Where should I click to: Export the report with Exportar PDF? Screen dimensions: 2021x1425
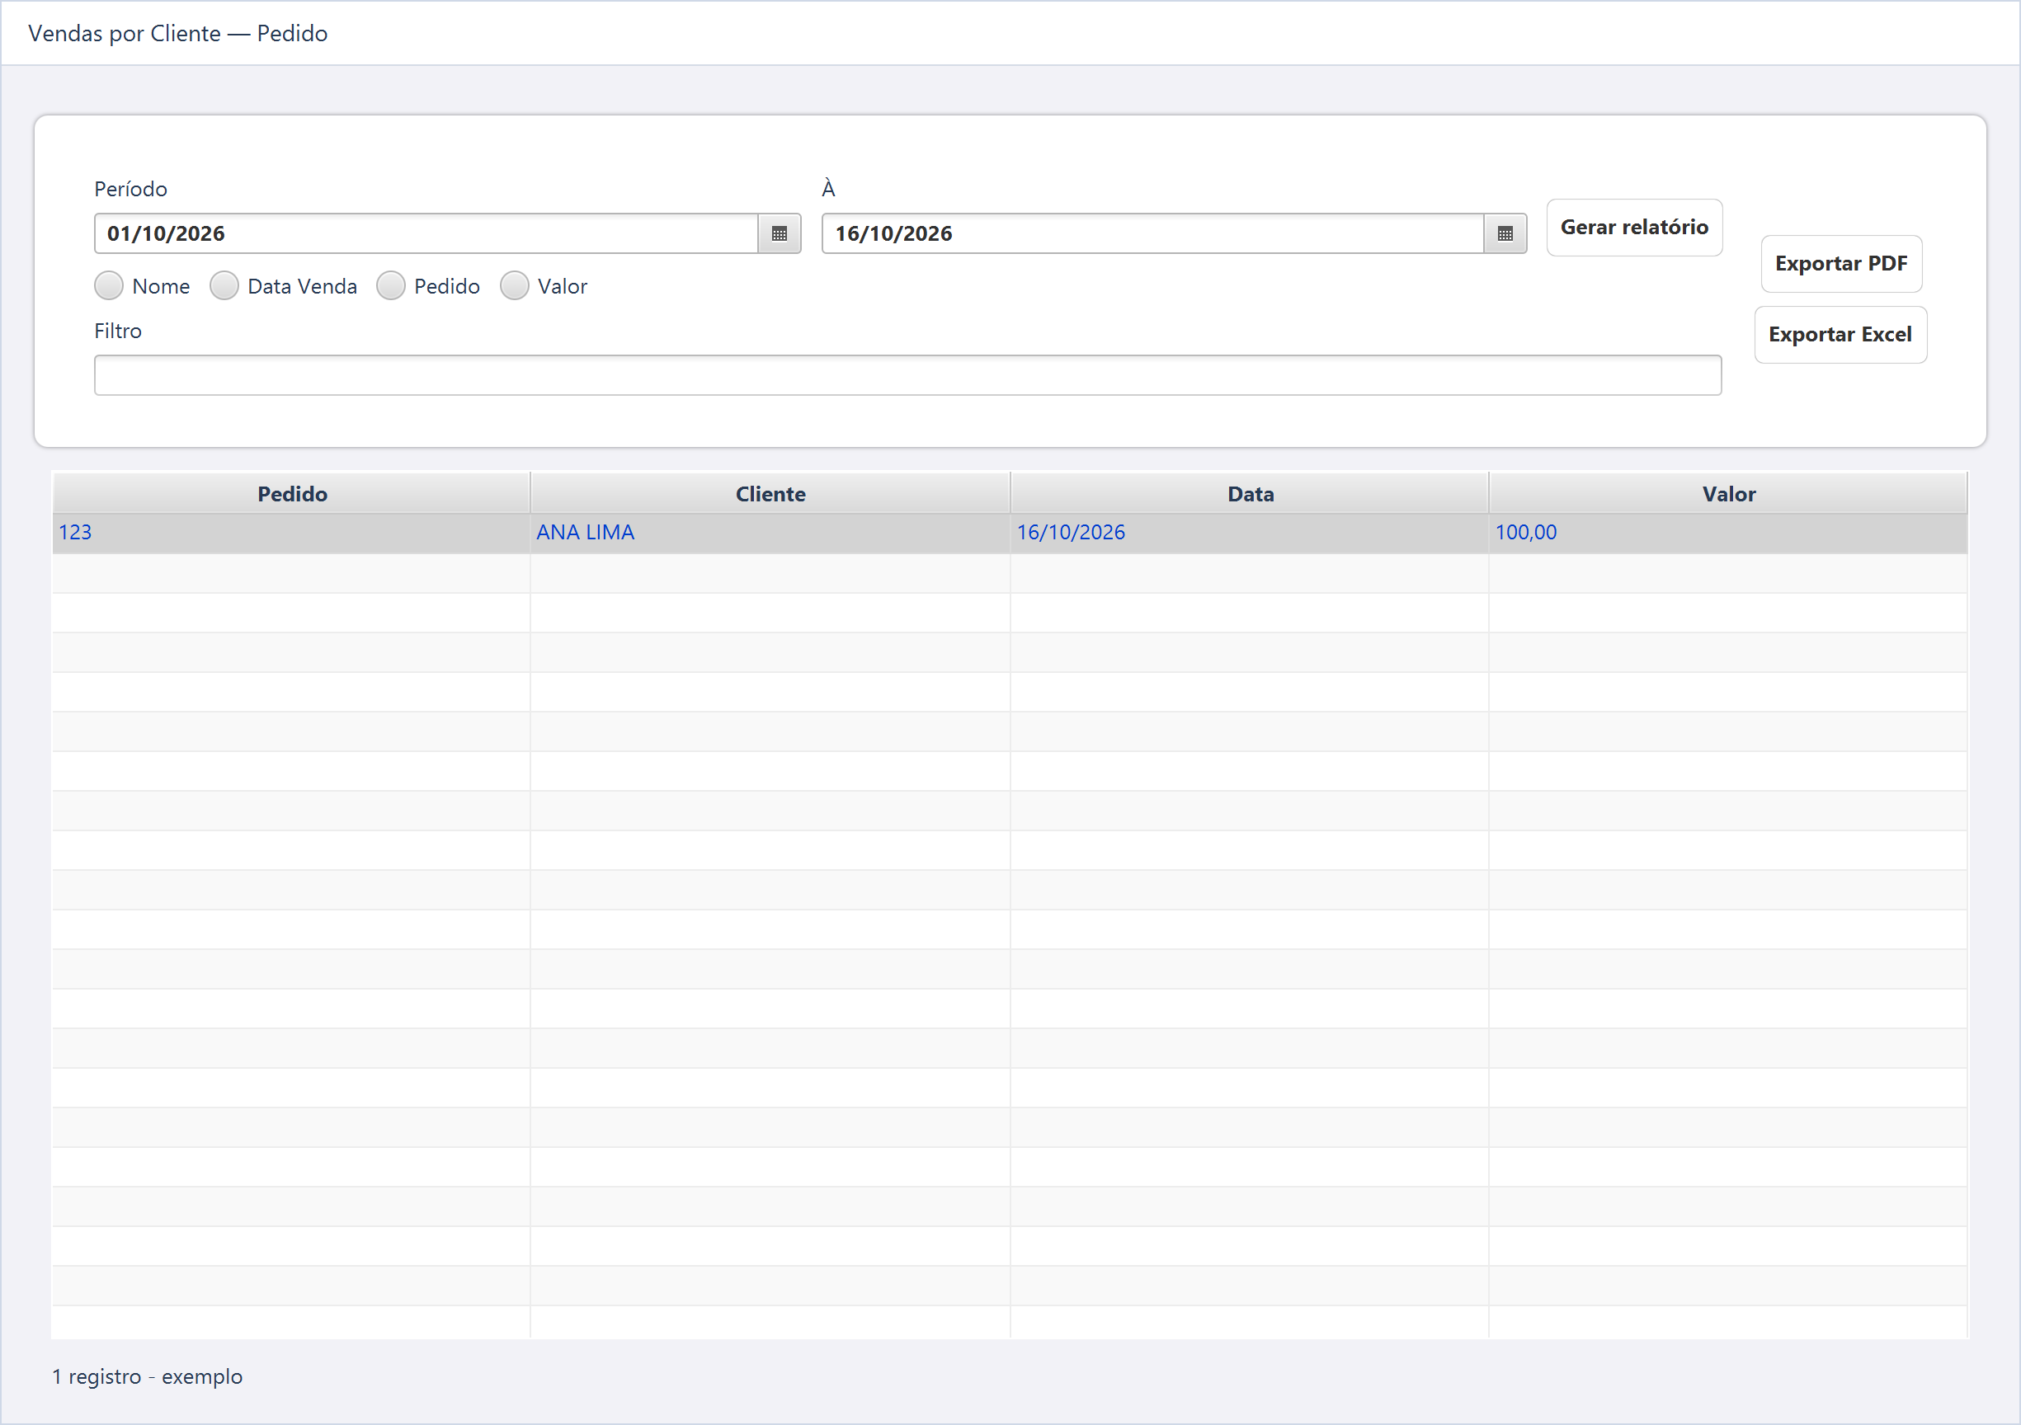[1840, 263]
